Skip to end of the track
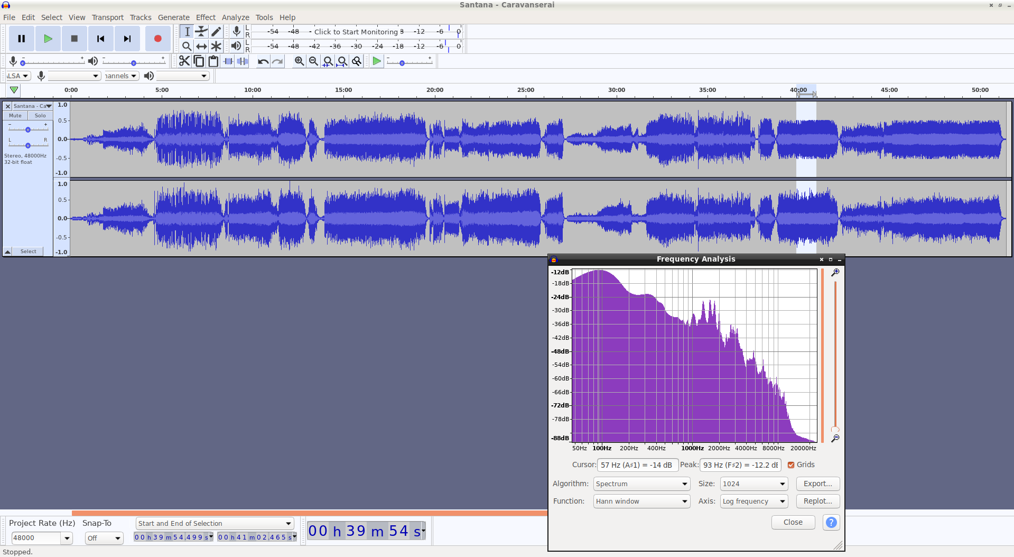 (127, 39)
